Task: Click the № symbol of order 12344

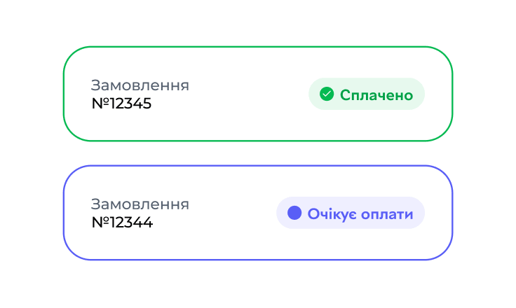Action: pyautogui.click(x=100, y=223)
